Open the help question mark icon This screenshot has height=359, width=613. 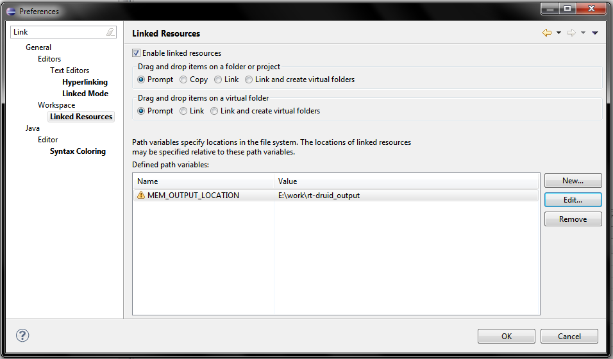pos(22,335)
